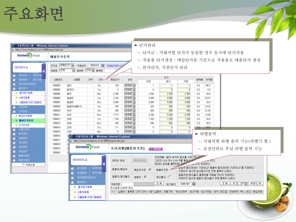
Task: Click the bizmeka Food logo in the 프리라벨 window
Action: pos(87,147)
